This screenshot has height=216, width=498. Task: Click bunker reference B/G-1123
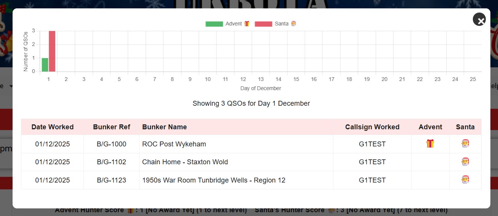tap(112, 180)
